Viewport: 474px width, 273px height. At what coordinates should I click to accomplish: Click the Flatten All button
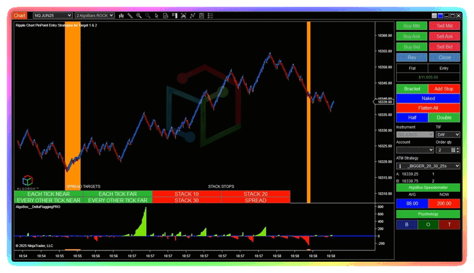click(428, 108)
